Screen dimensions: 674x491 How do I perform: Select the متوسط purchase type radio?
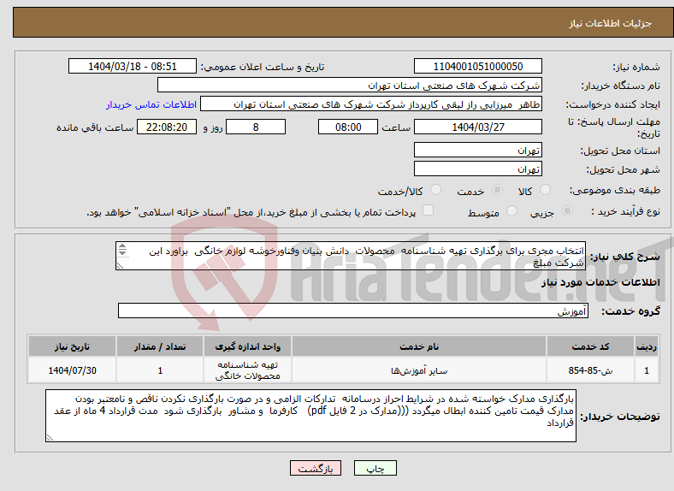pos(511,211)
